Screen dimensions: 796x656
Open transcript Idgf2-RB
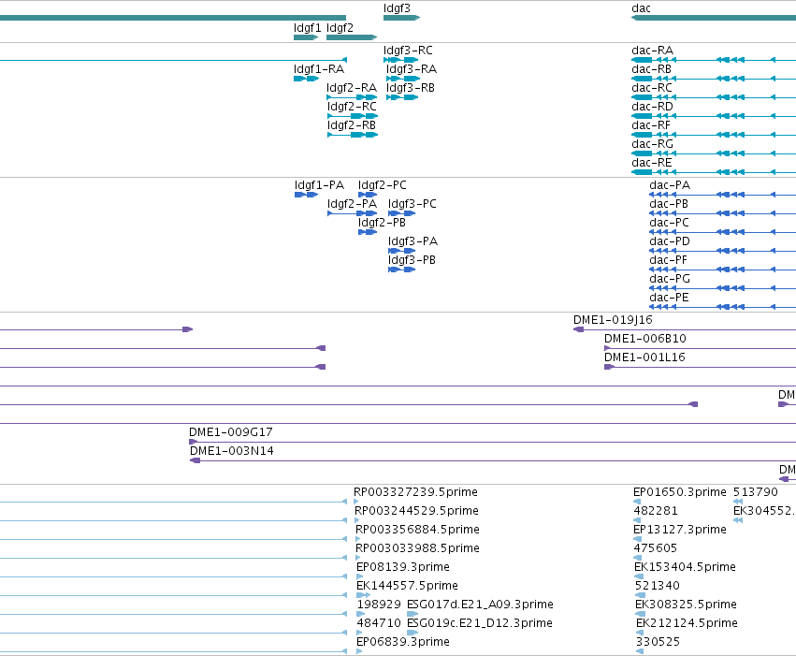[x=352, y=125]
